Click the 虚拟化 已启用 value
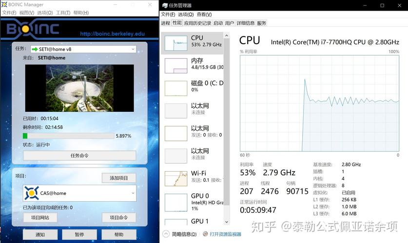Image resolution: width=408 pixels, height=243 pixels. [x=349, y=192]
